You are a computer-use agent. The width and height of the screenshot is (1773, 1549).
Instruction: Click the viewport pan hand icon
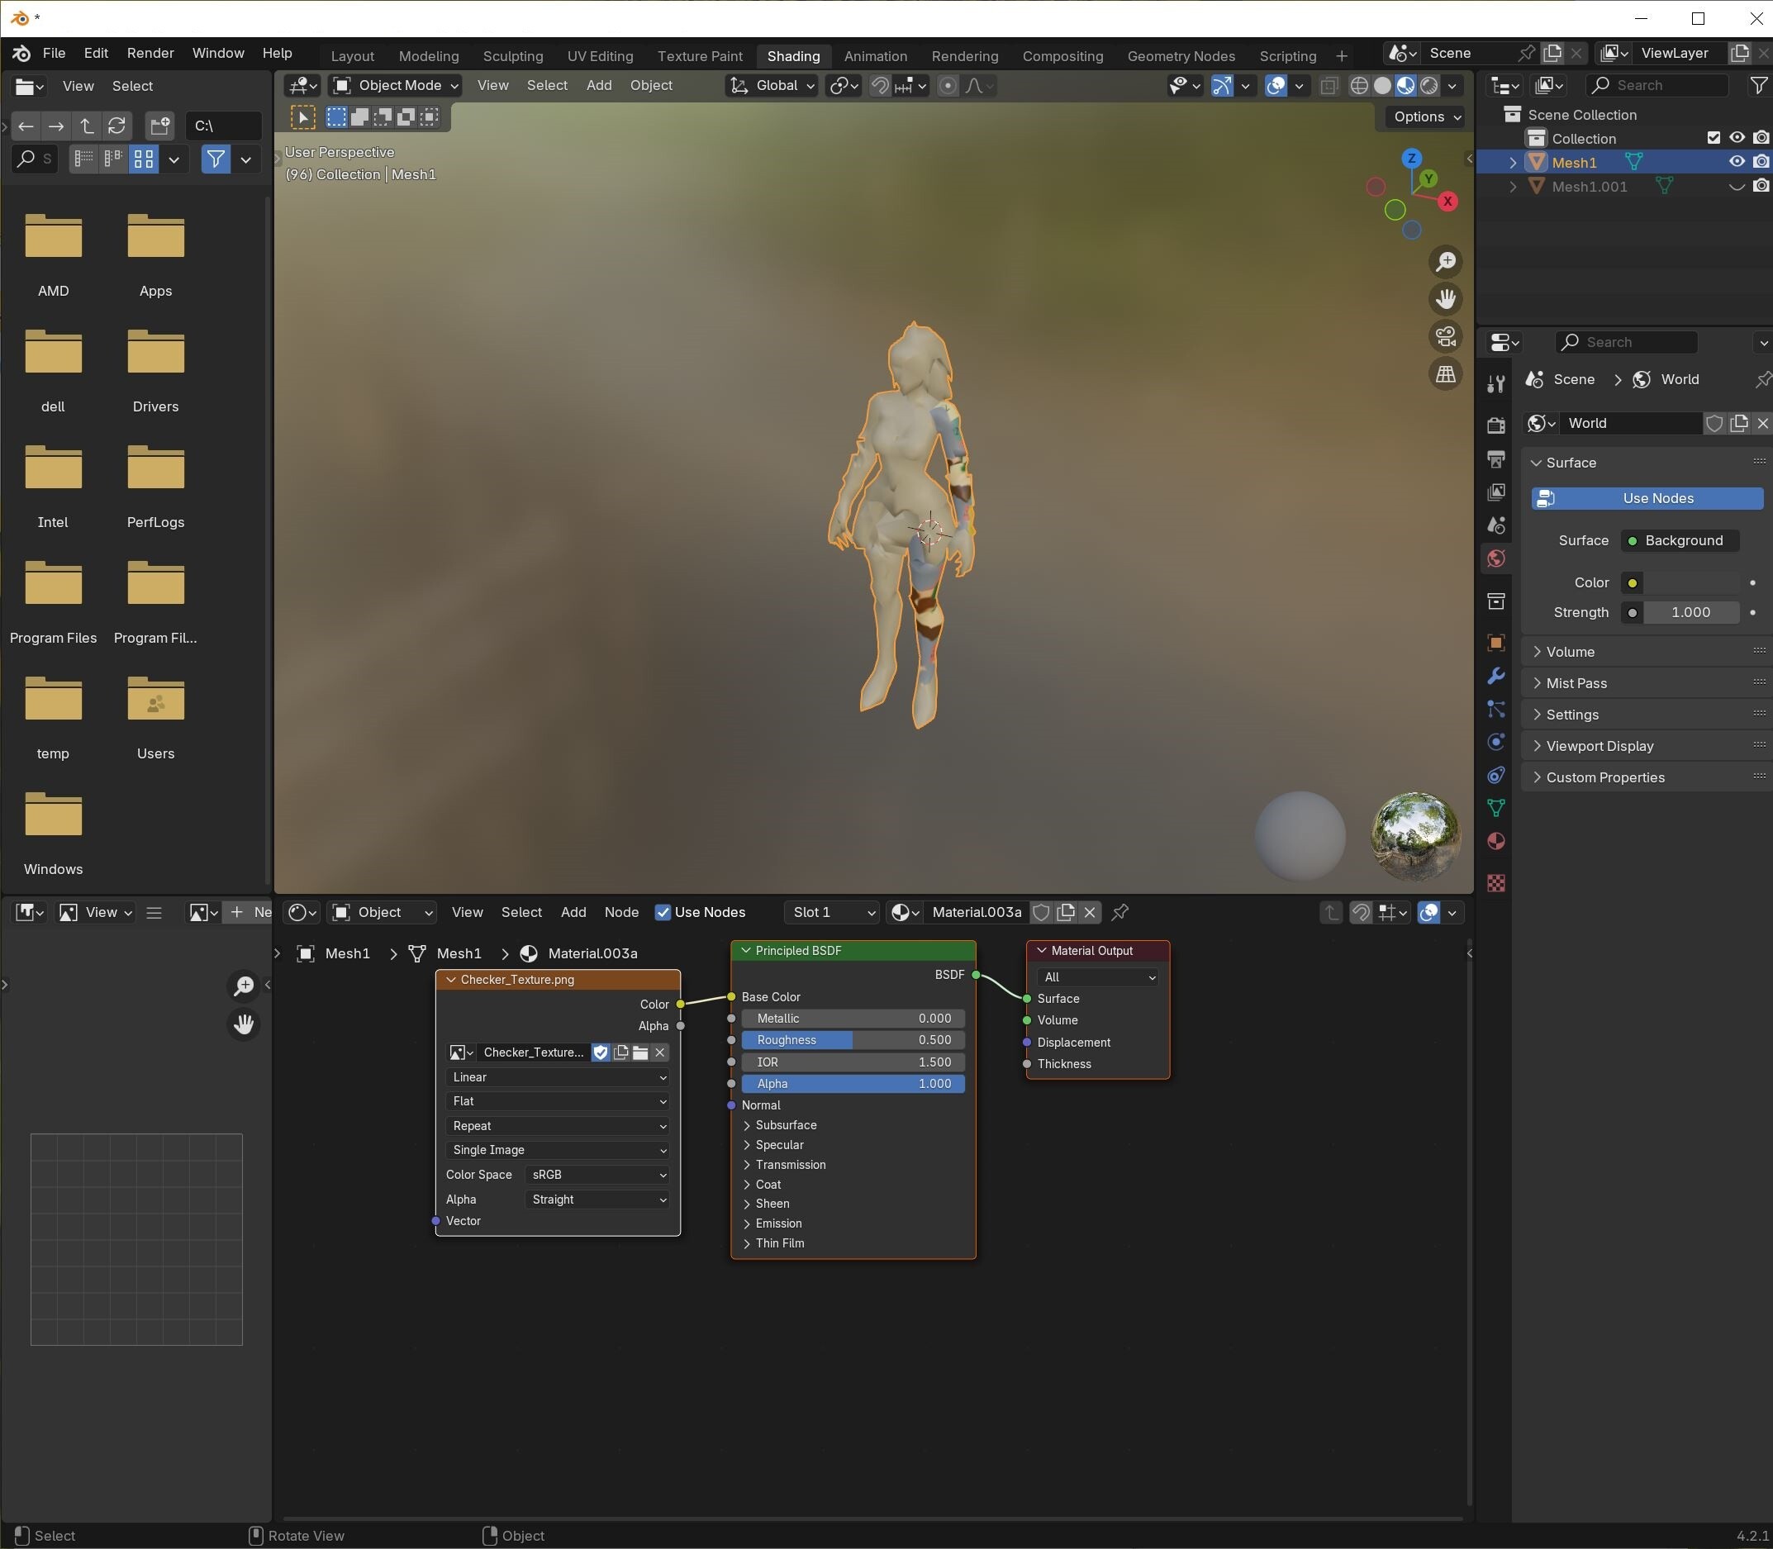point(1446,299)
